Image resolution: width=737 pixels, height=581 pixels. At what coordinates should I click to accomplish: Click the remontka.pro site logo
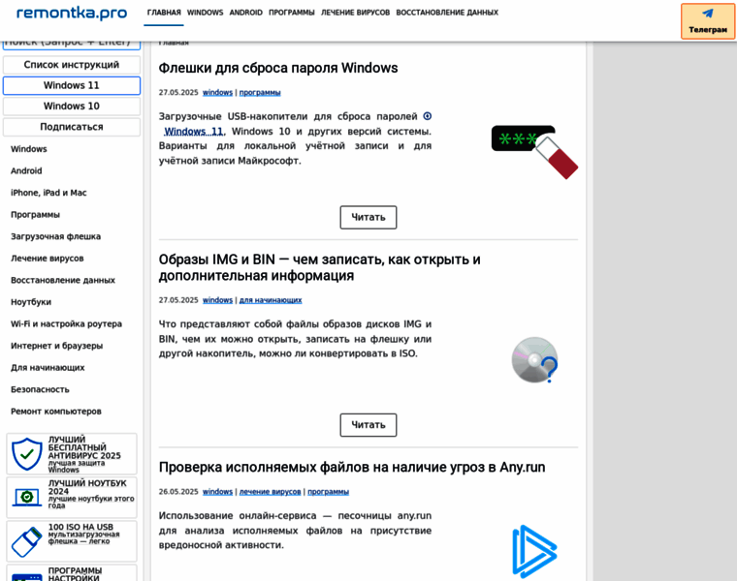pos(72,13)
